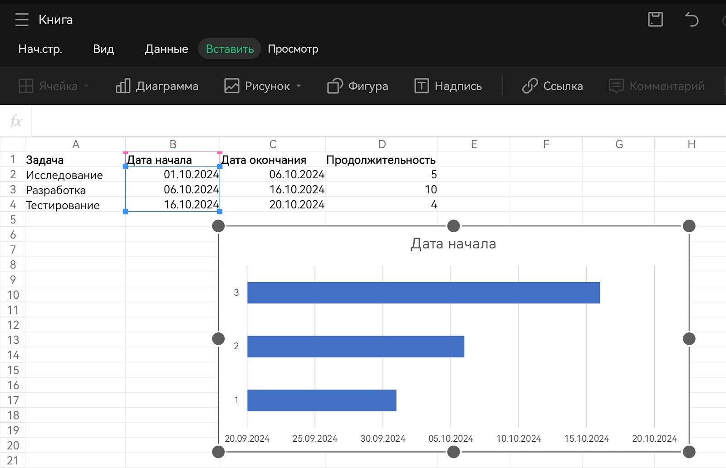Image resolution: width=726 pixels, height=468 pixels.
Task: Click the undo arrow icon
Action: [691, 19]
